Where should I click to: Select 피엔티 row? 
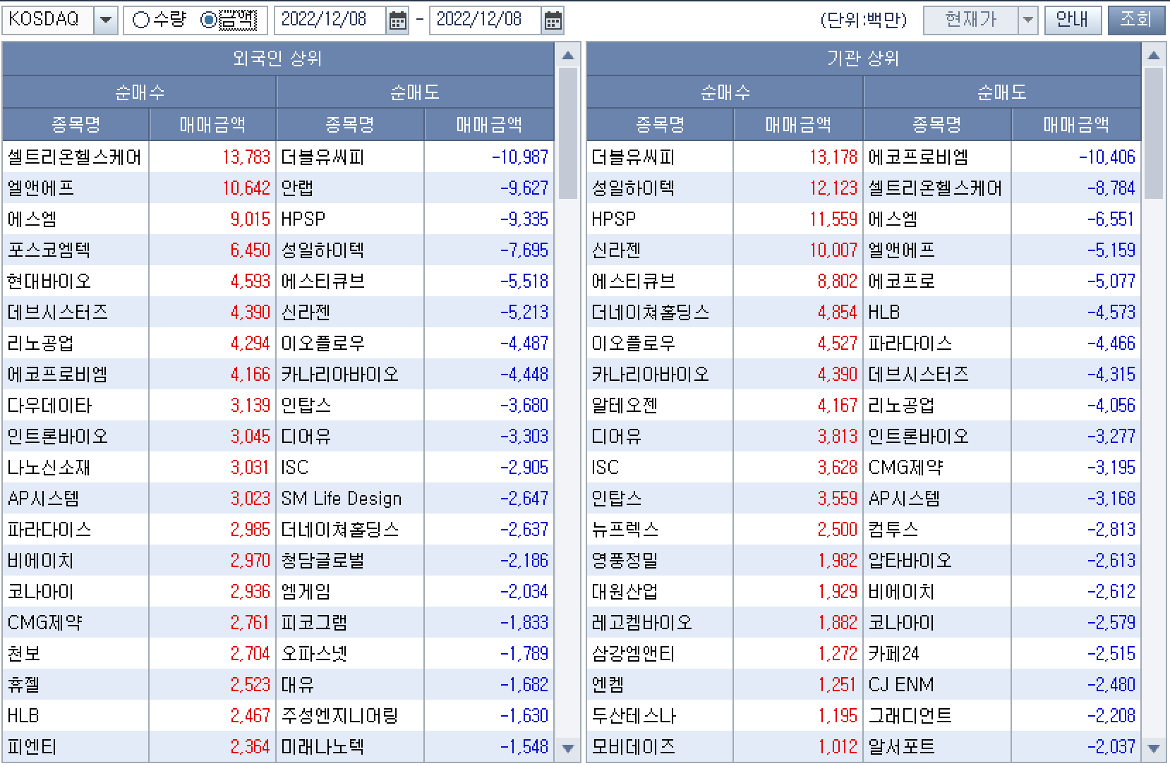76,747
